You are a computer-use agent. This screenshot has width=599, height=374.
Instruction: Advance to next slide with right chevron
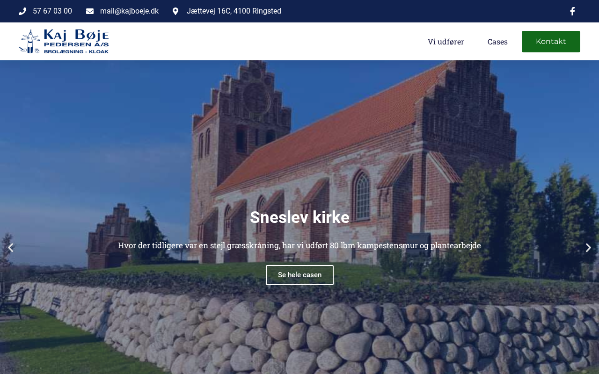coord(588,248)
